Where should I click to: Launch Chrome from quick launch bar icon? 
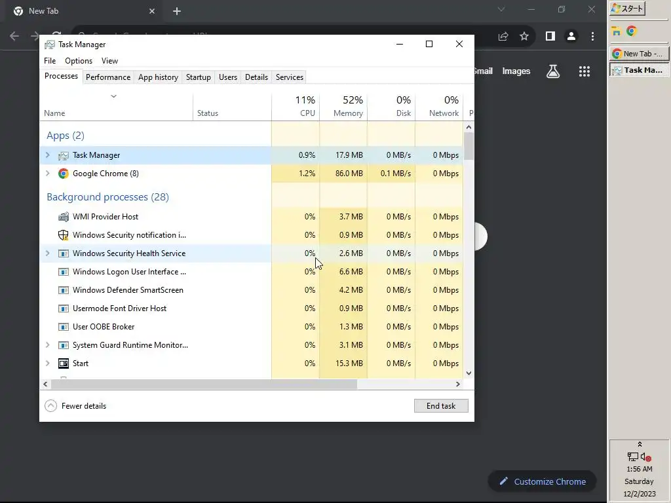[x=632, y=31]
